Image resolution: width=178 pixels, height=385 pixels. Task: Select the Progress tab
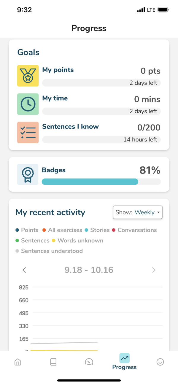tap(124, 362)
